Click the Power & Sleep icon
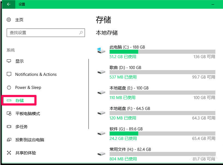Image resolution: width=223 pixels, height=165 pixels. point(9,88)
